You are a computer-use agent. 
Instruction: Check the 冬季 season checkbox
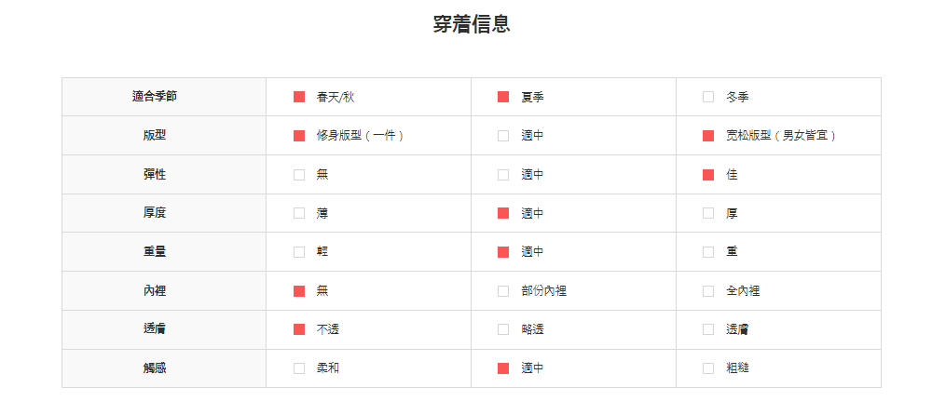click(708, 97)
